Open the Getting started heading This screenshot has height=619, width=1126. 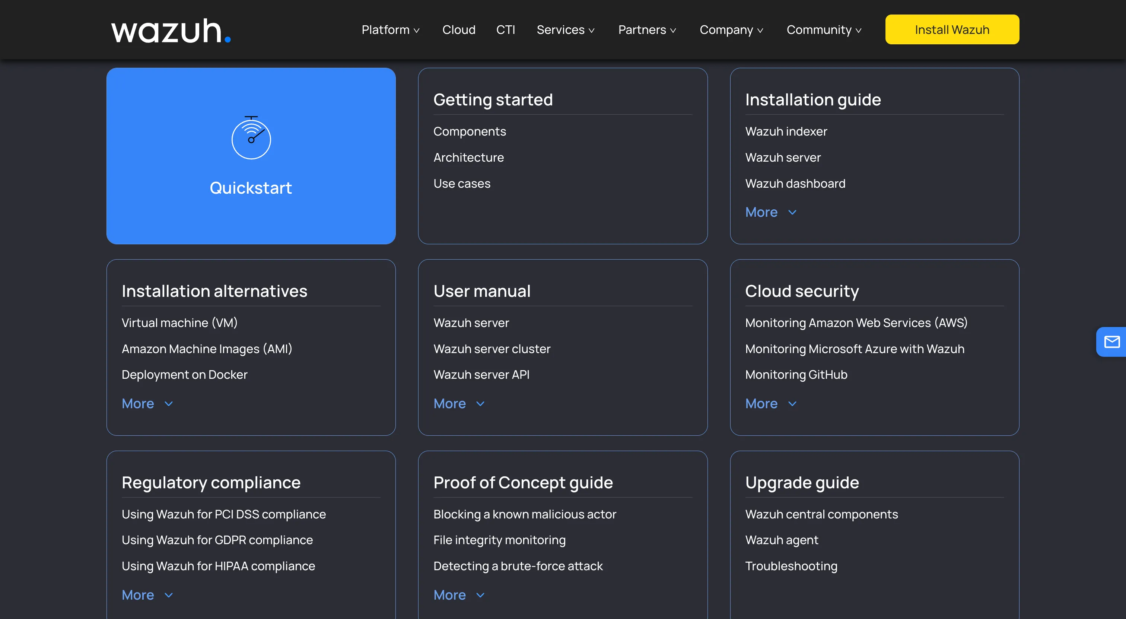point(493,100)
